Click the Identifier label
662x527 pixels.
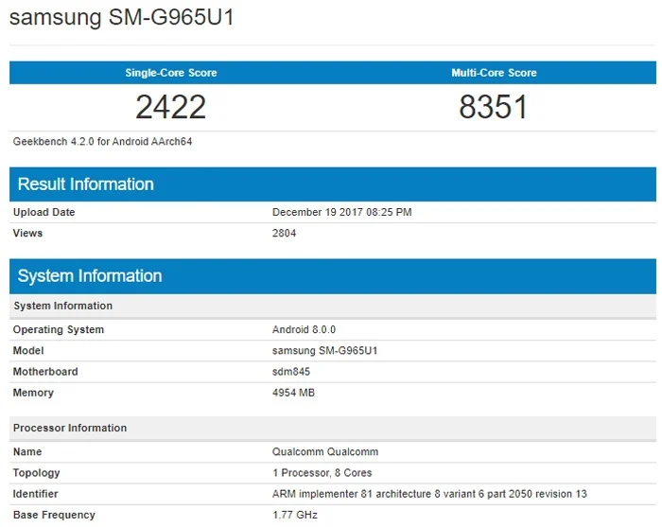(36, 494)
